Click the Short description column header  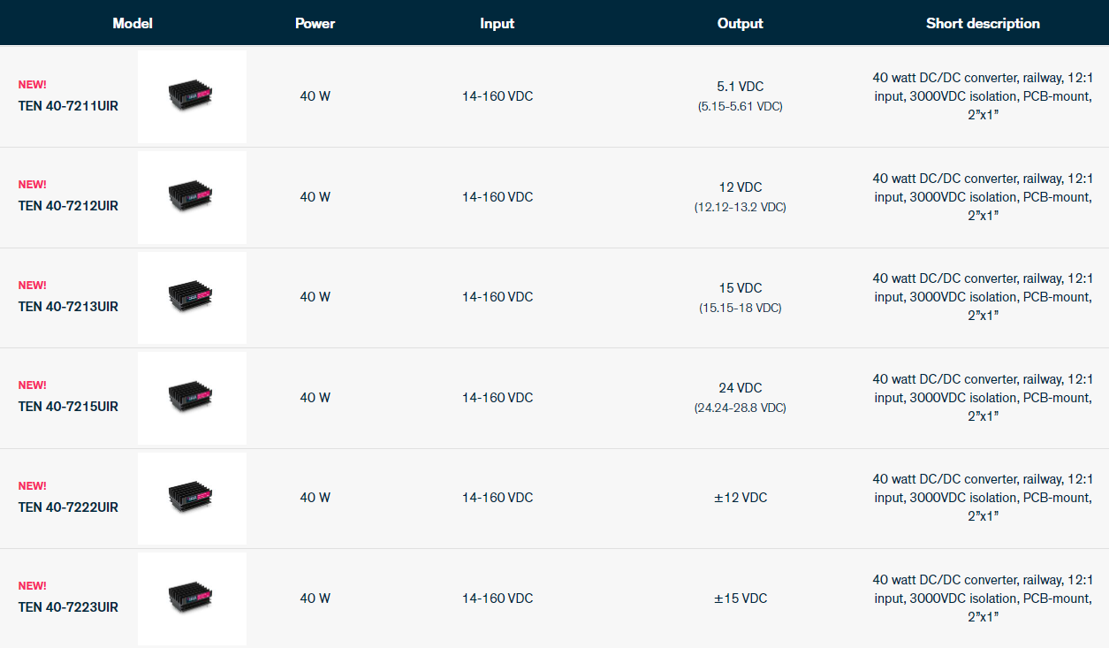tap(983, 23)
